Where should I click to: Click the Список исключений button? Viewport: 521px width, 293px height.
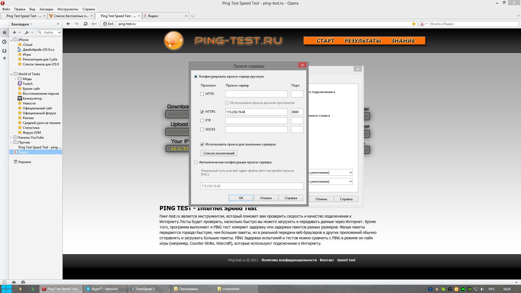219,153
